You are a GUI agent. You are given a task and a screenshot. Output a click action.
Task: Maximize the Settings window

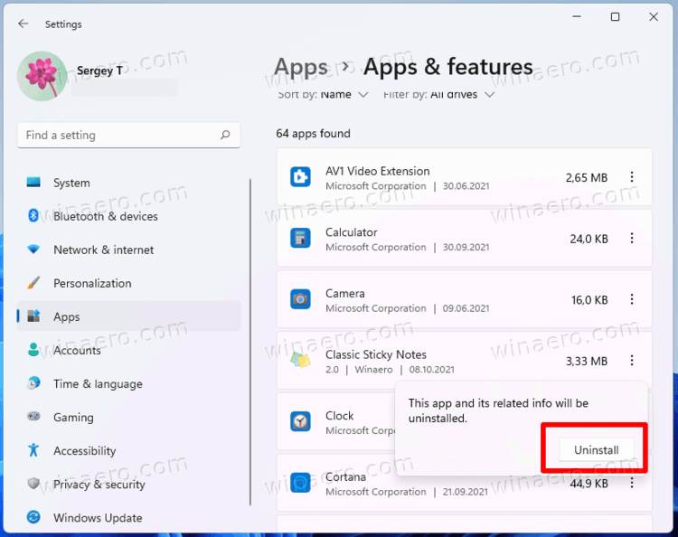click(615, 17)
